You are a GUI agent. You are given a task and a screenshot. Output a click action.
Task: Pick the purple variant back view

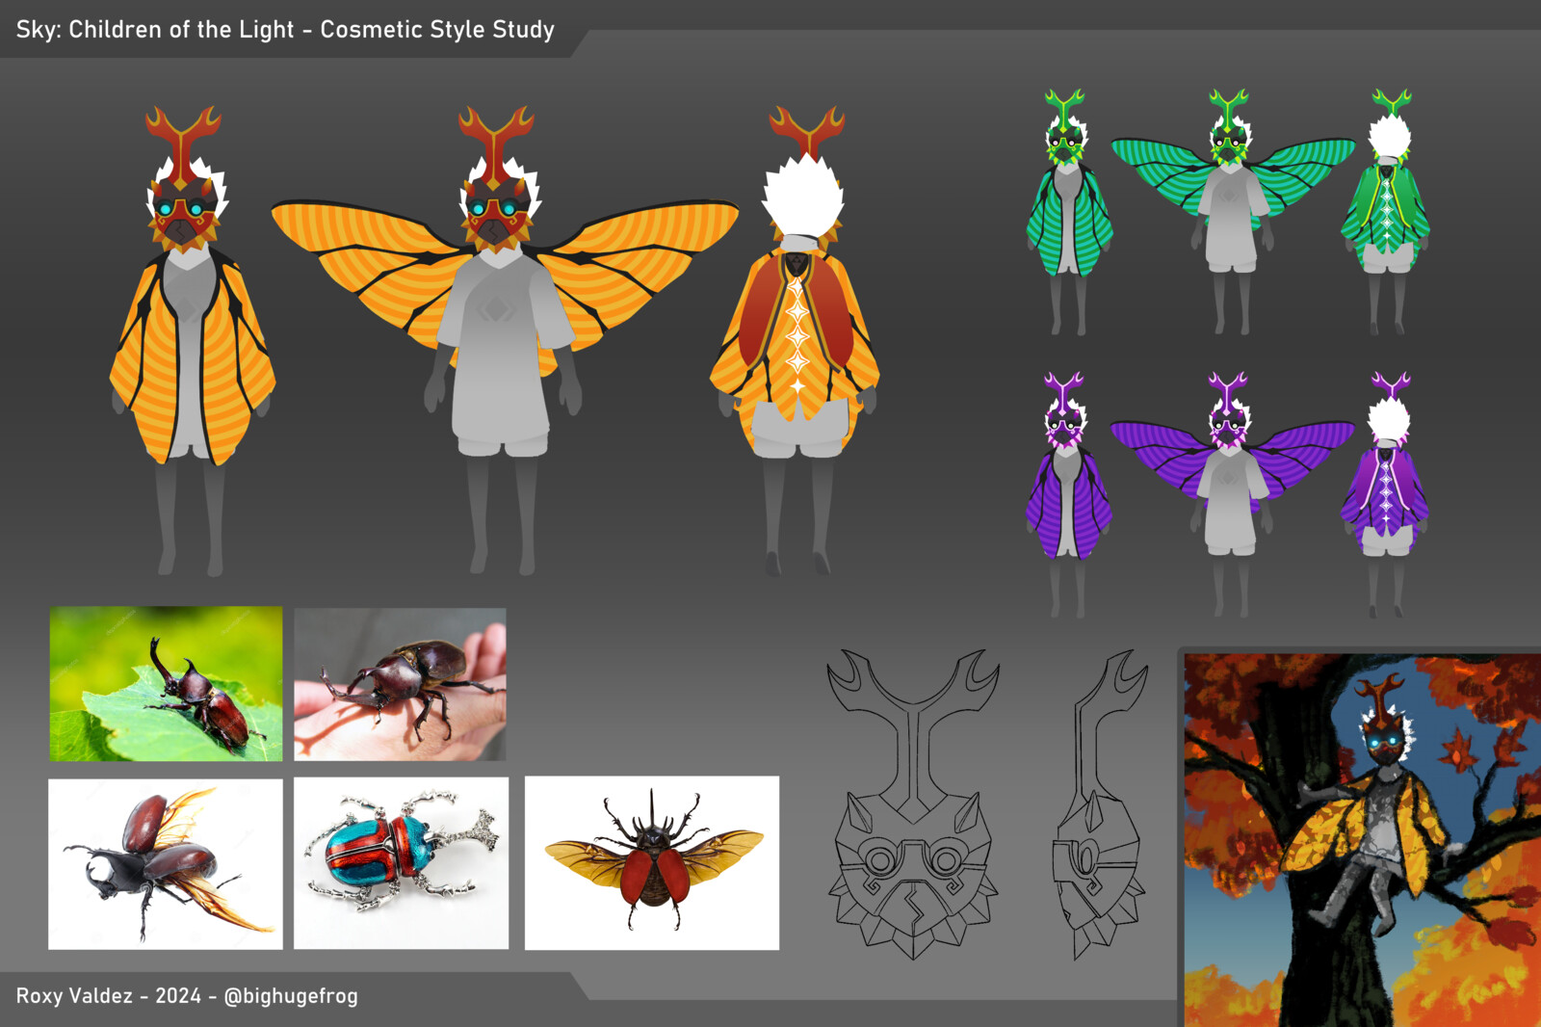click(1386, 494)
